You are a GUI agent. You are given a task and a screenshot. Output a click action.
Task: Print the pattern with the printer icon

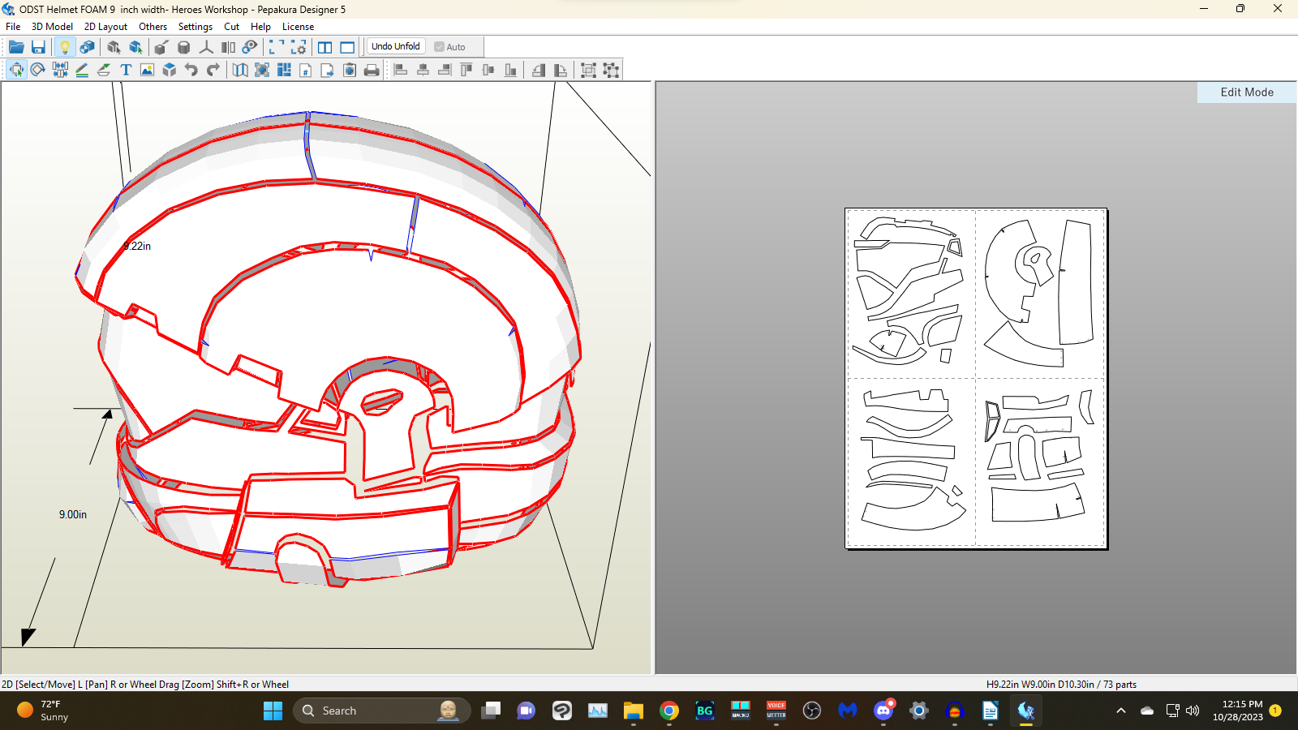[x=372, y=70]
